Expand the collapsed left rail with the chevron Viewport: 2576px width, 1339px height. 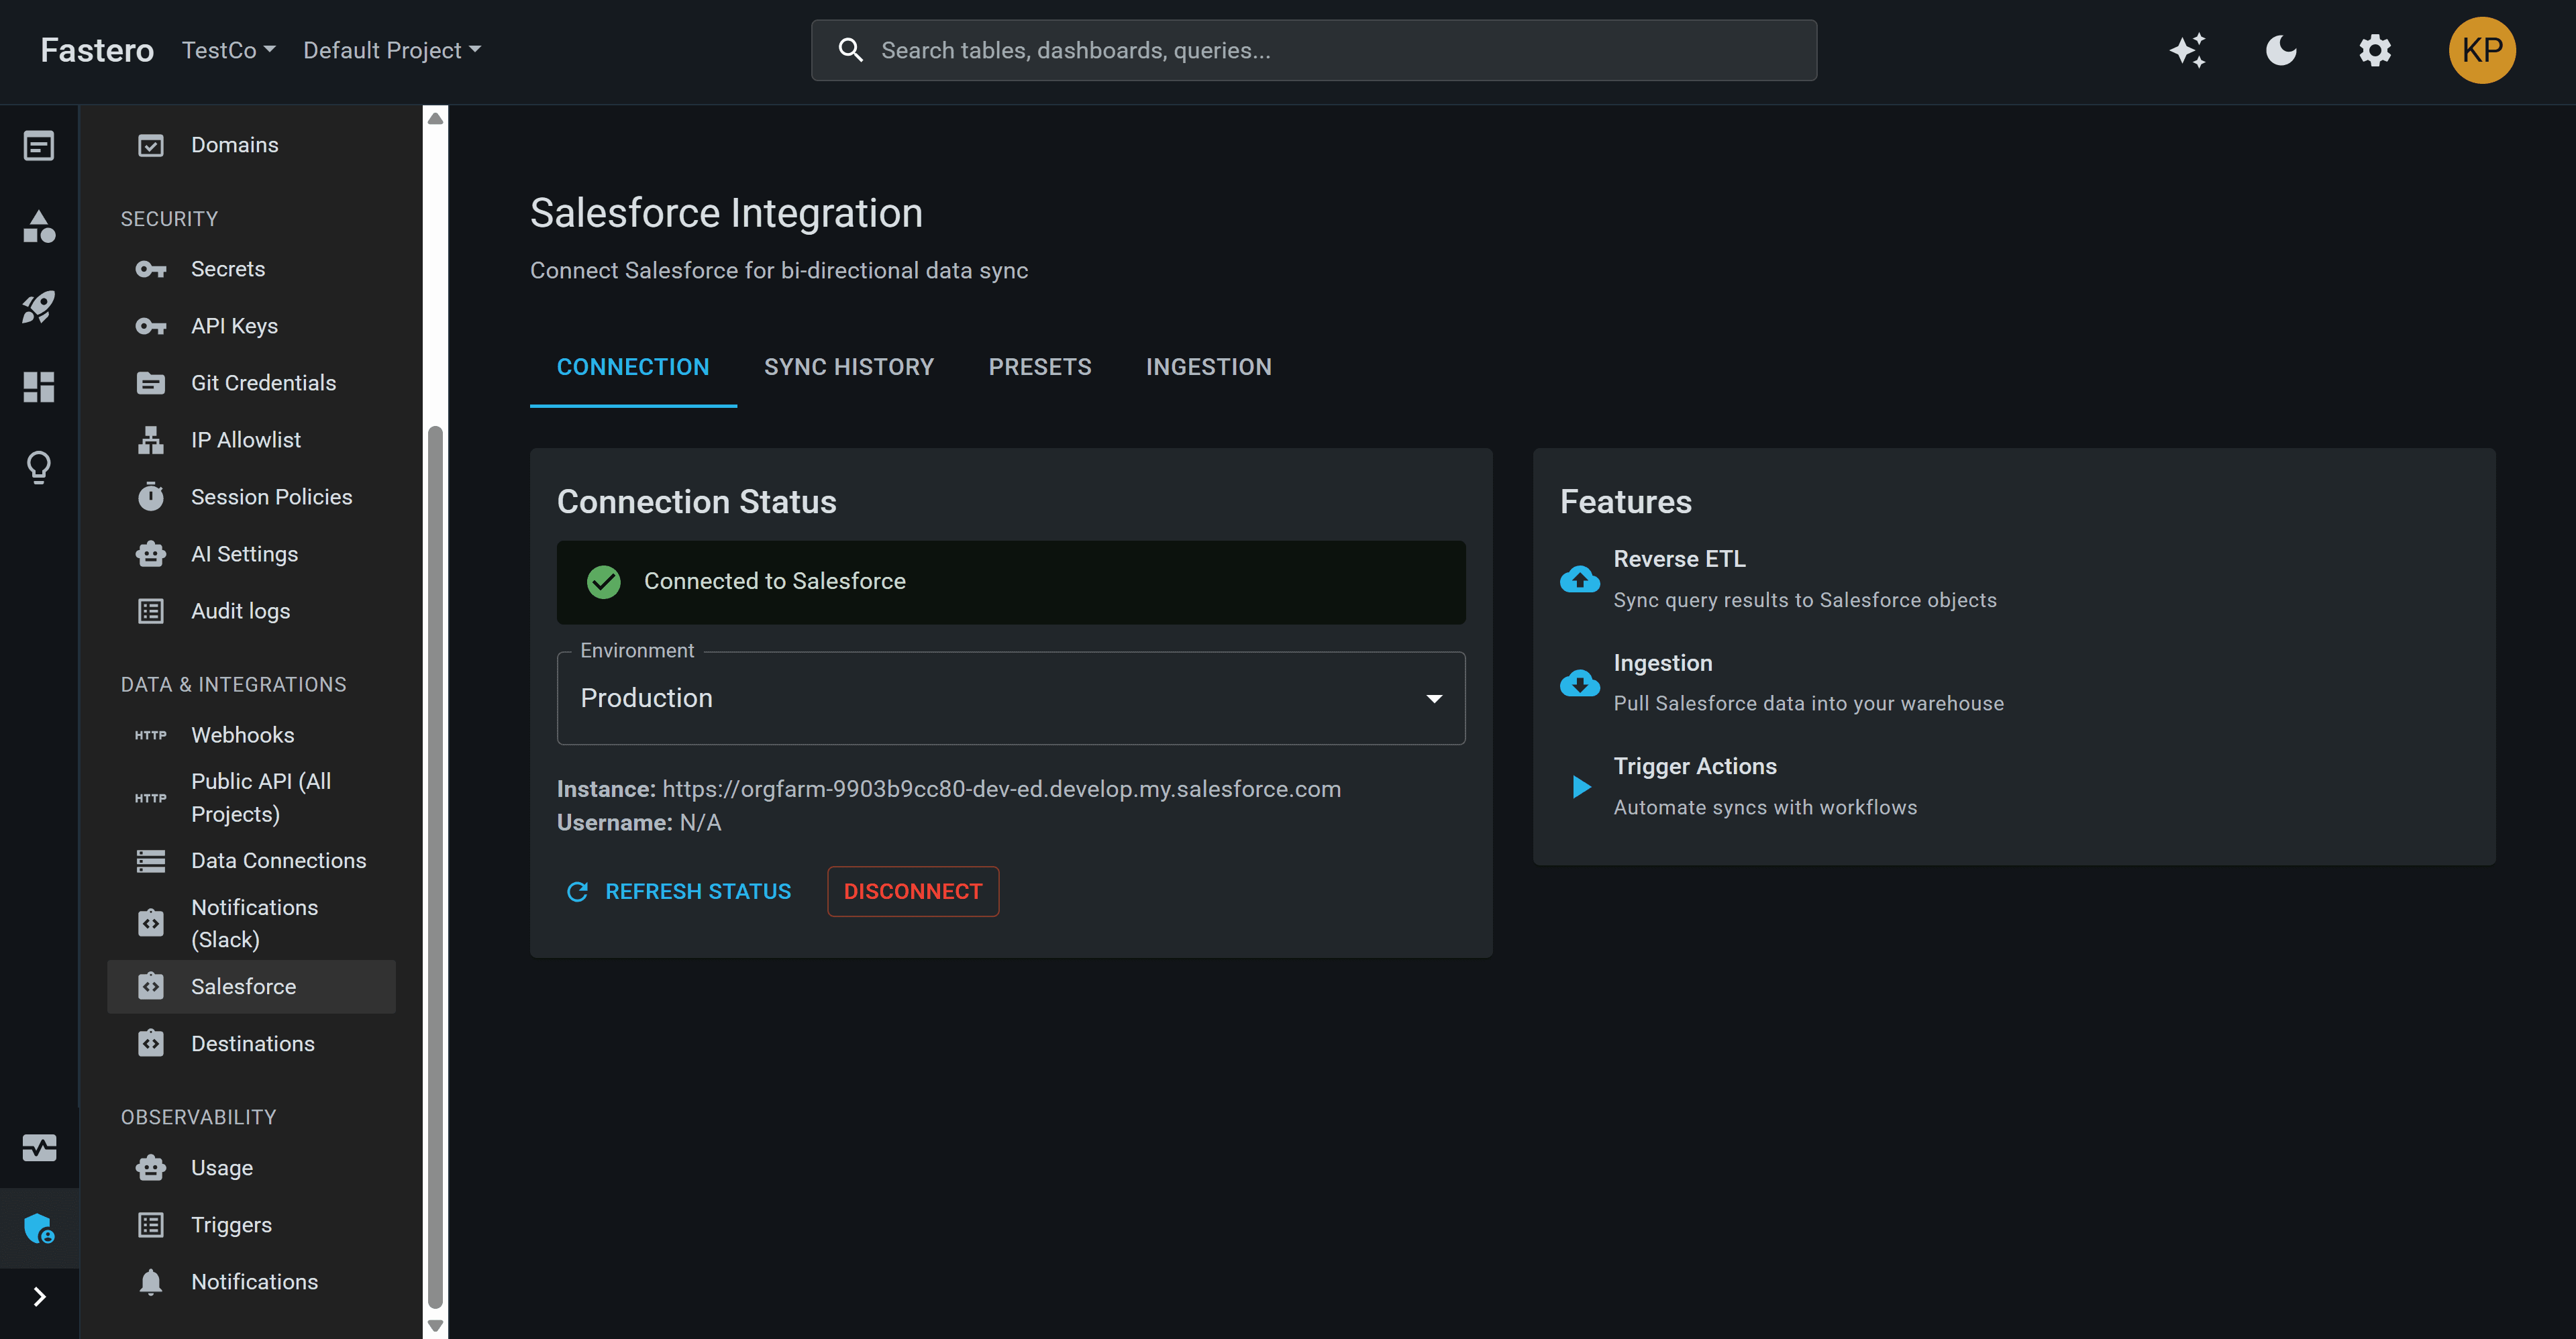pyautogui.click(x=39, y=1296)
